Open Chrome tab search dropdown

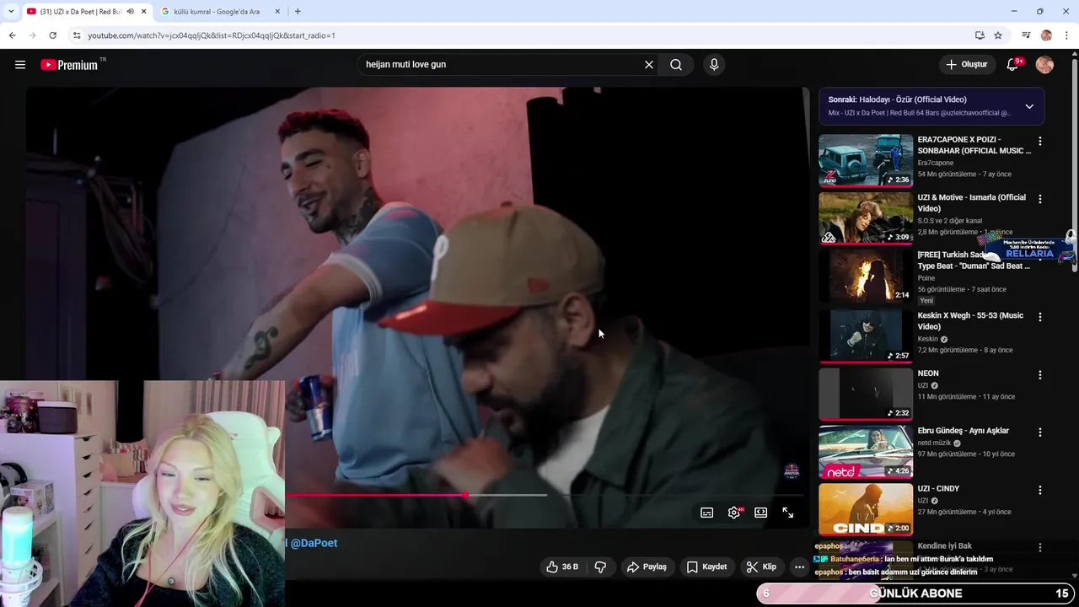tap(11, 12)
